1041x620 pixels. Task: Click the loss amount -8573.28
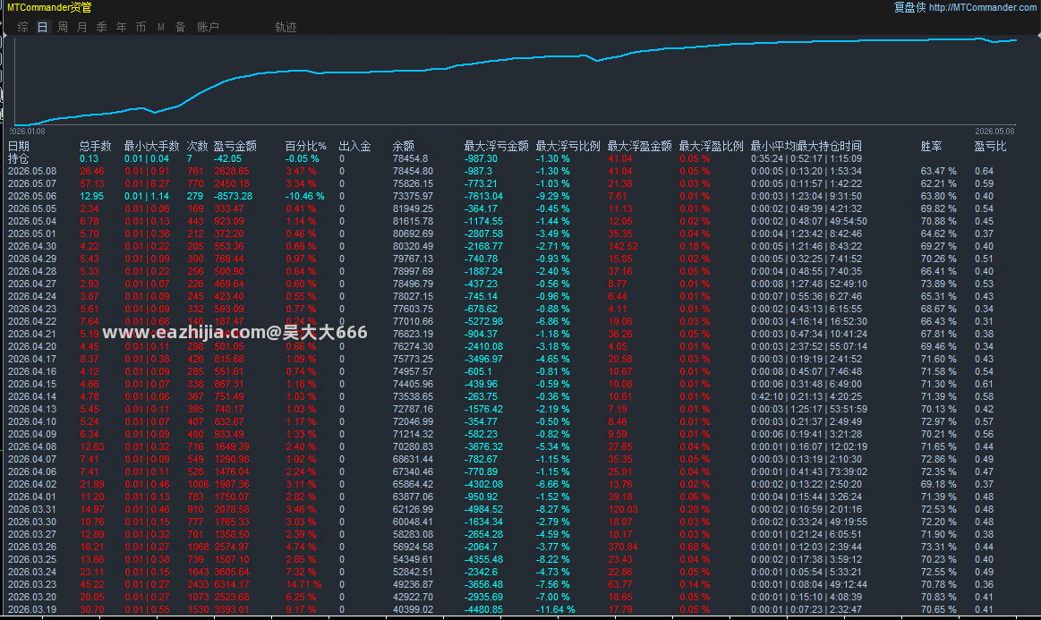233,197
